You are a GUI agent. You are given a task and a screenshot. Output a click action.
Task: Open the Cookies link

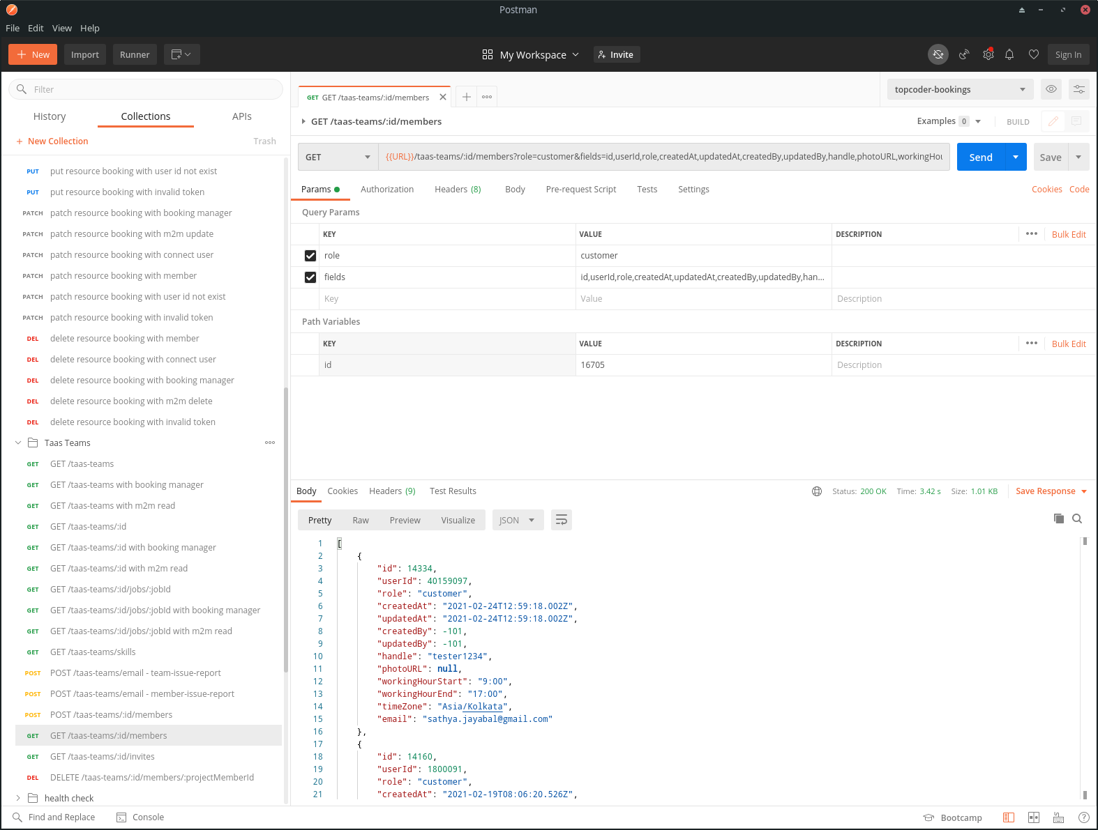tap(1046, 190)
